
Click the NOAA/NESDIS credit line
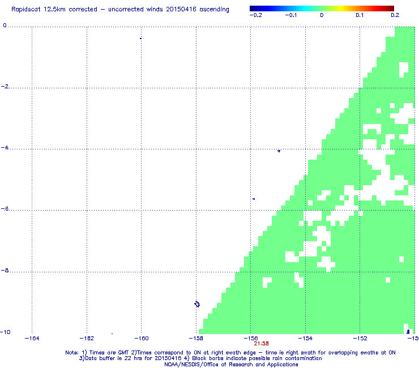231,365
